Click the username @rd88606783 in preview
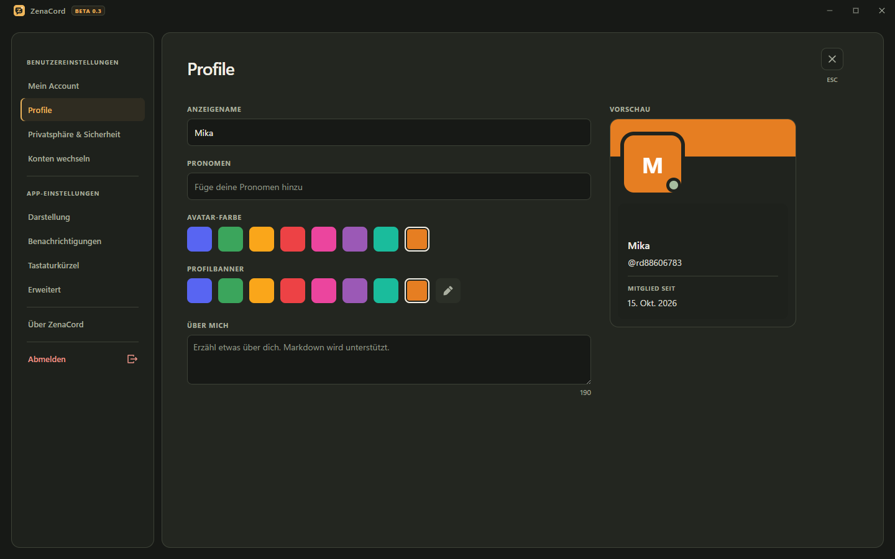Screen dimensions: 895x559 click(x=654, y=263)
